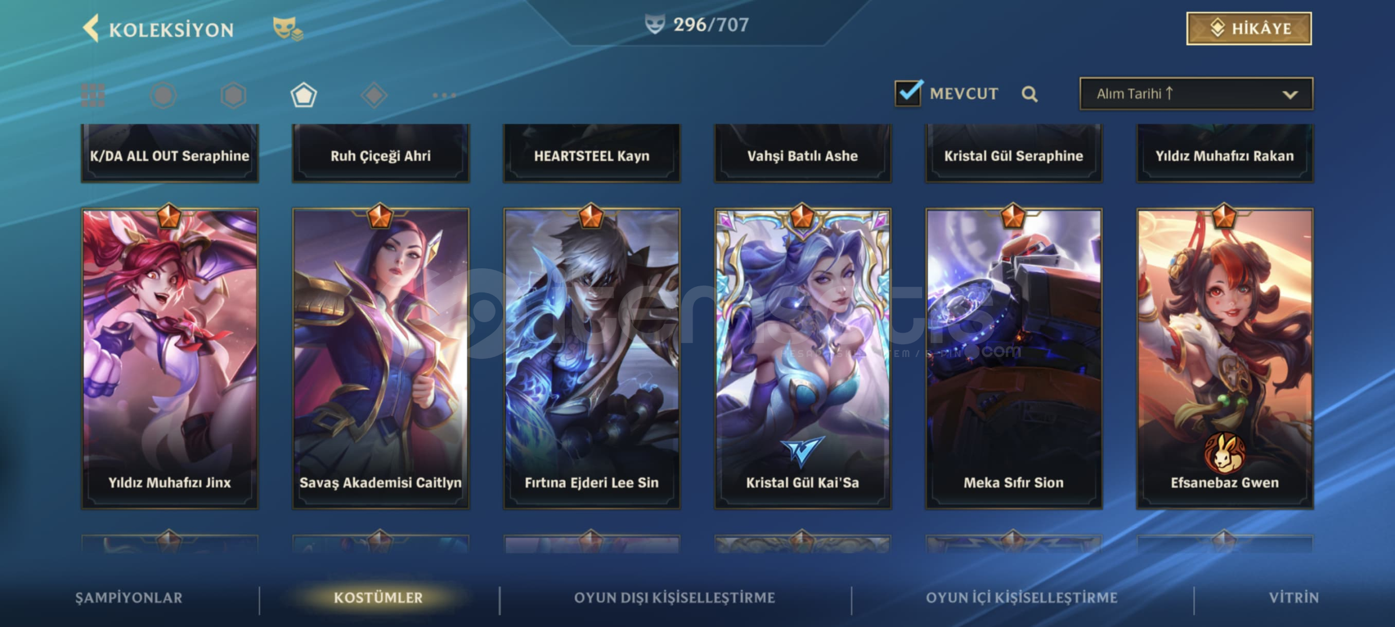The image size is (1395, 627).
Task: Open the Oyun İçi Kişiselleştirme tab
Action: (x=1021, y=598)
